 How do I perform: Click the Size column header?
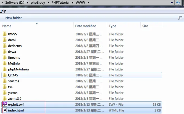pyautogui.click(x=145, y=26)
